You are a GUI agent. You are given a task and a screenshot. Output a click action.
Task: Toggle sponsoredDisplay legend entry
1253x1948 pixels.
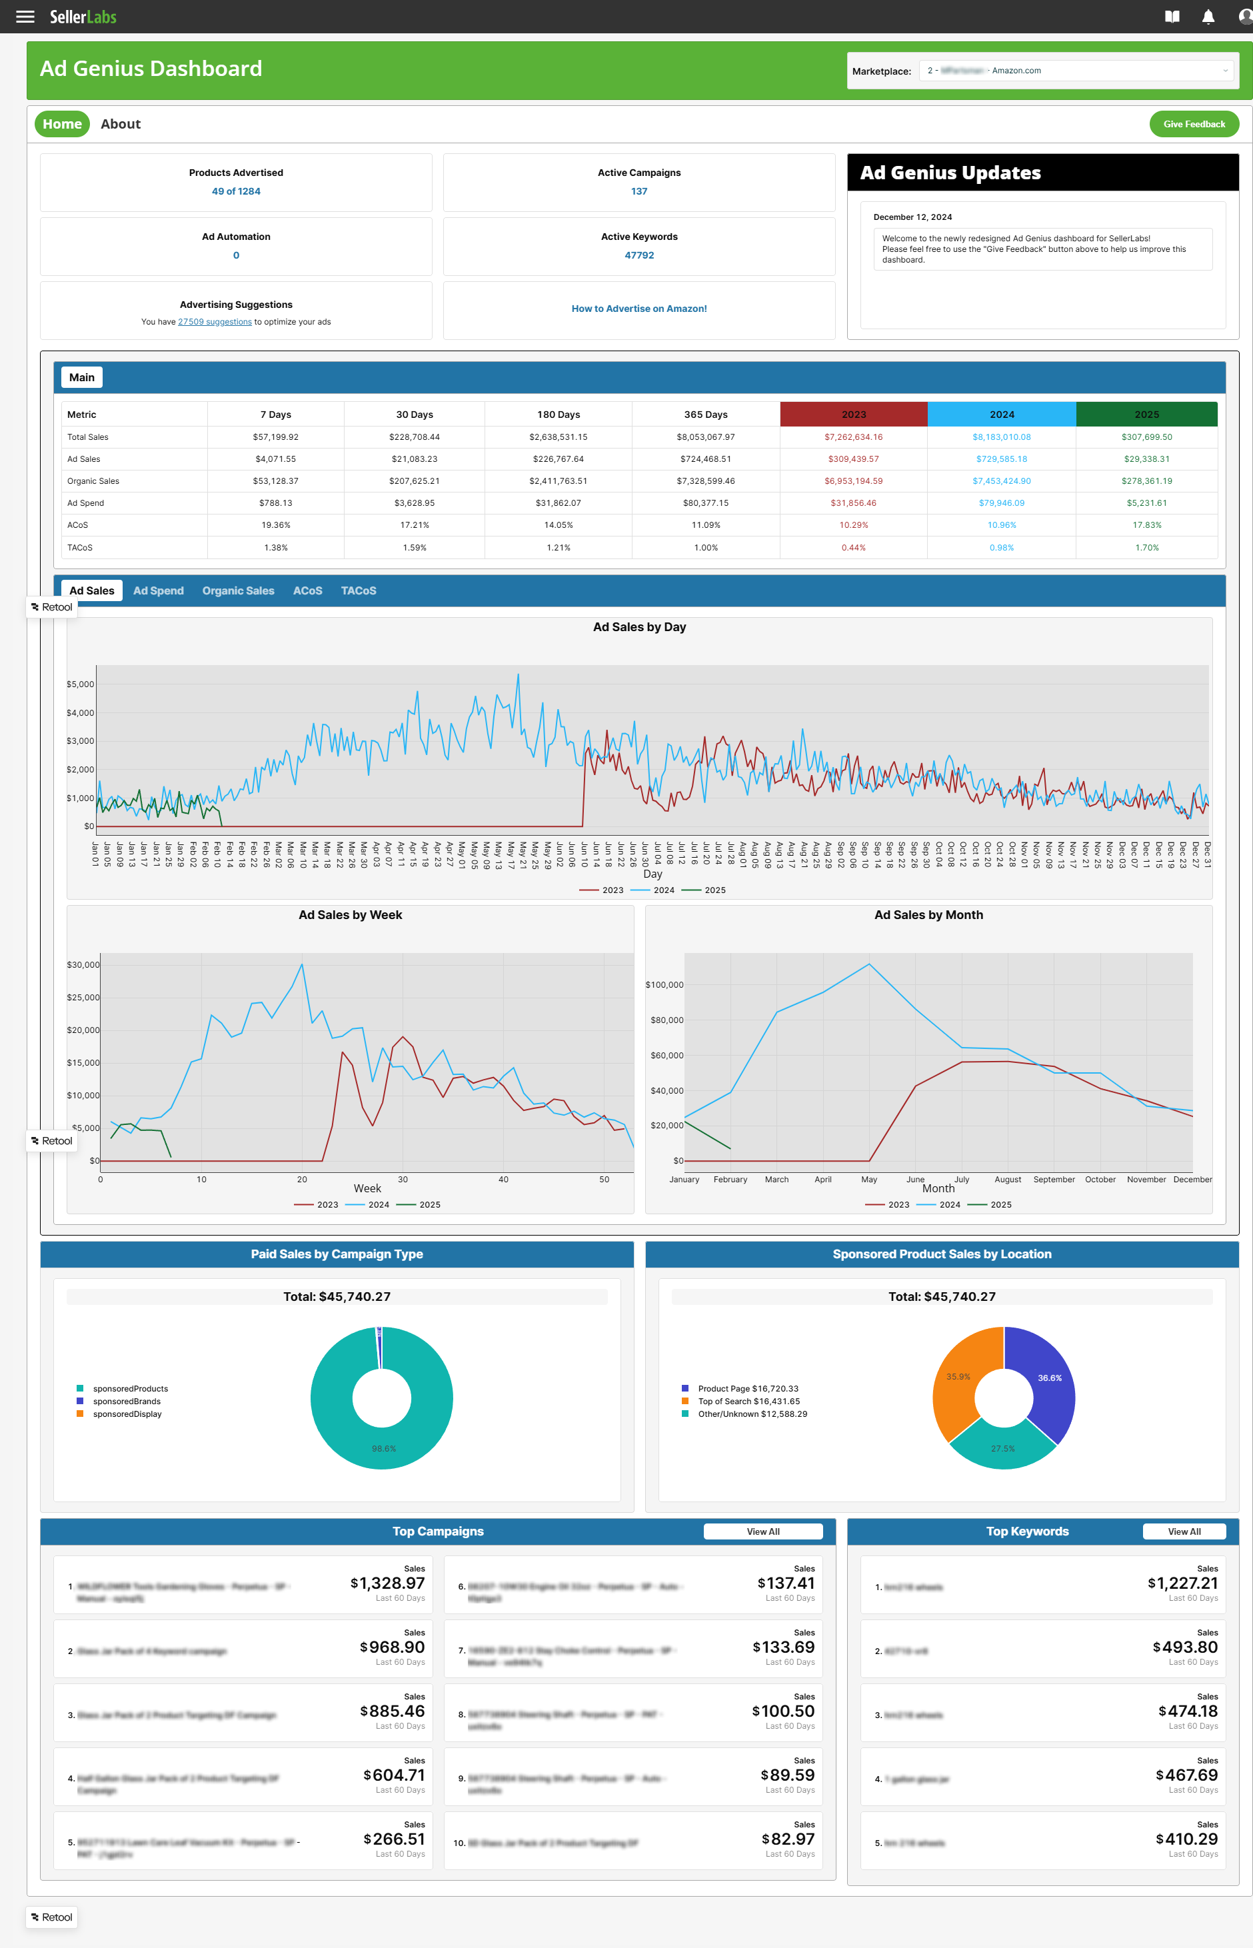[119, 1414]
